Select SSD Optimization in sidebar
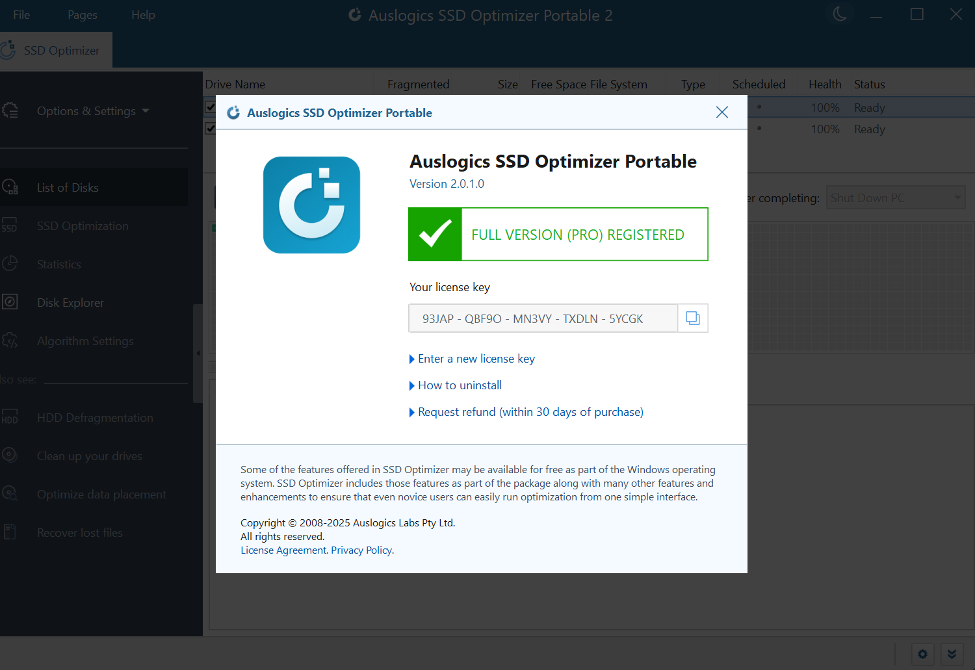The height and width of the screenshot is (670, 975). coord(83,225)
